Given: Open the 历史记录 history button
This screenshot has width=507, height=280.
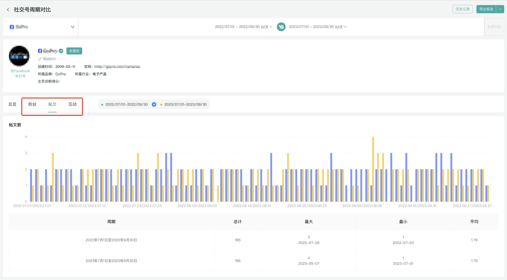Looking at the screenshot, I should (x=462, y=9).
